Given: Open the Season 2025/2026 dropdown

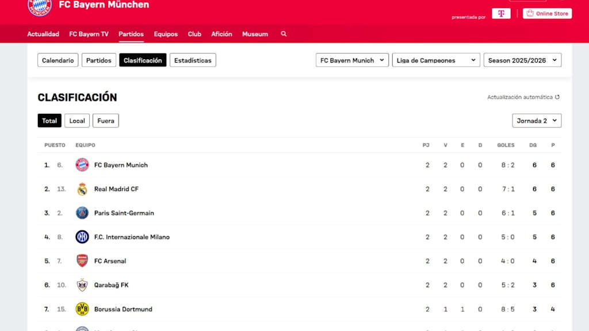Looking at the screenshot, I should coord(522,60).
